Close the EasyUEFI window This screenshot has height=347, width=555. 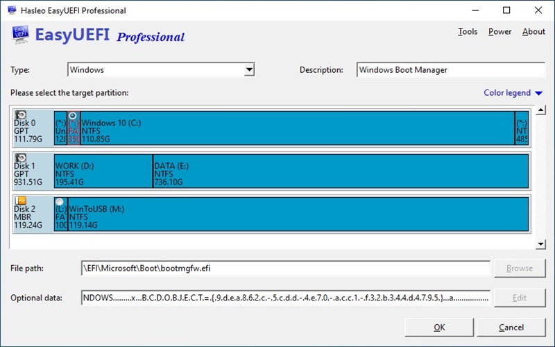pos(538,10)
